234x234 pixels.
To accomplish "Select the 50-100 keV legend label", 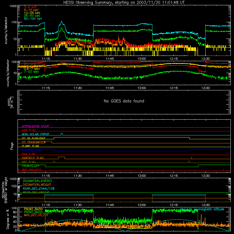I will point(33,19).
